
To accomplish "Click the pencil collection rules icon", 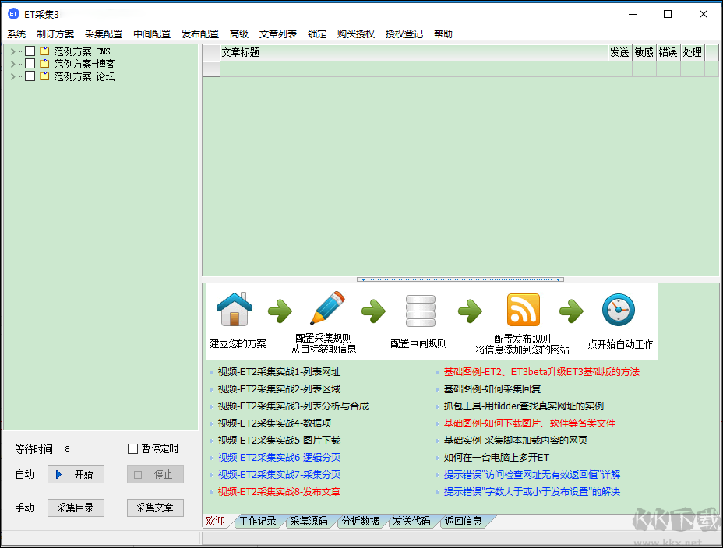I will pos(327,307).
